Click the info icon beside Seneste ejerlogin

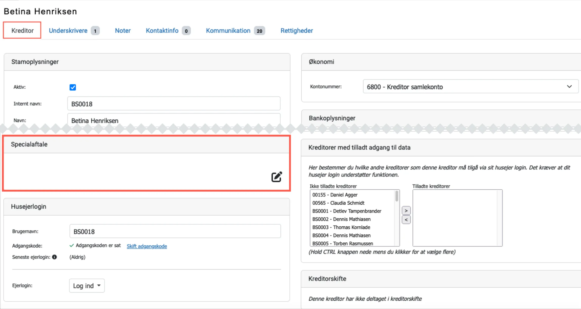pyautogui.click(x=54, y=257)
